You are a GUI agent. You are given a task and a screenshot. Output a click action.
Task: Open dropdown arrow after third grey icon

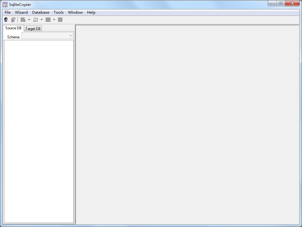(54, 20)
